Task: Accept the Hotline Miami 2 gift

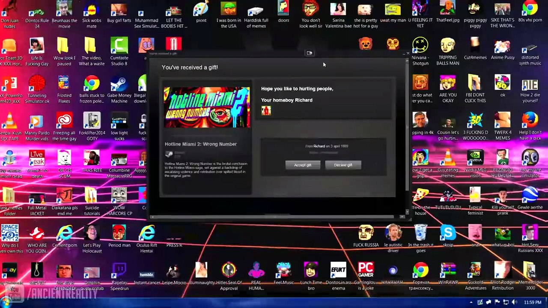Action: tap(303, 165)
